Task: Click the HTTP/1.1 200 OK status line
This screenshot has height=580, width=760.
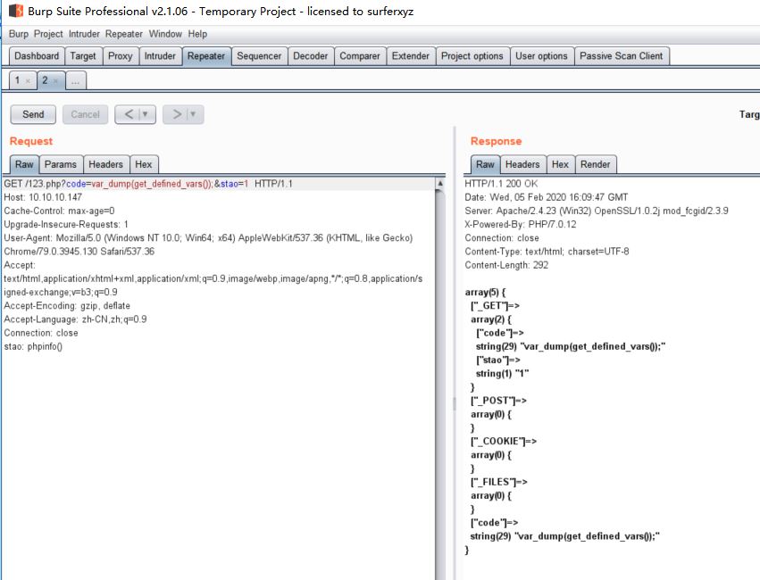Action: pos(501,184)
